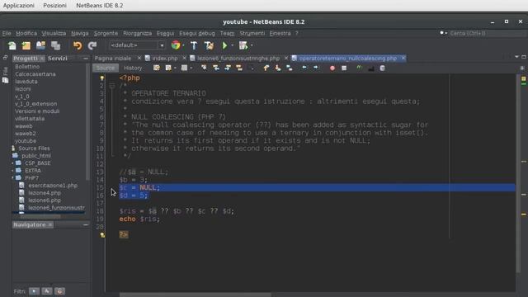
Task: Click the Comment toggle icon in editor toolbar
Action: (x=359, y=68)
